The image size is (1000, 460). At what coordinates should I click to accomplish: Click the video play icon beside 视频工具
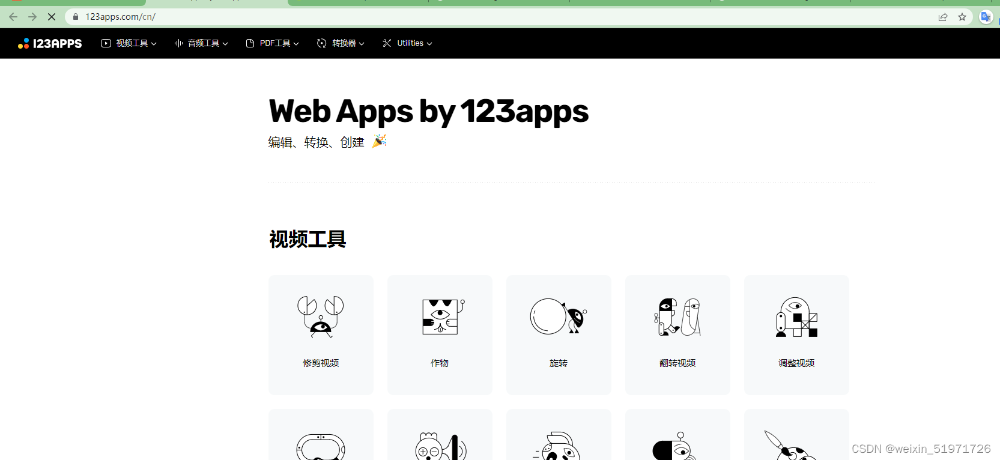(106, 43)
